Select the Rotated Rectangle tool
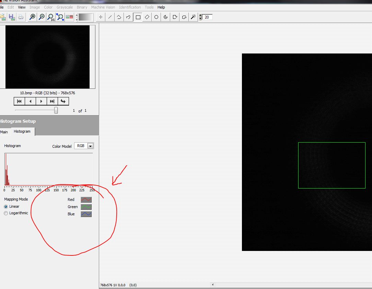Image resolution: width=372 pixels, height=289 pixels. [147, 17]
